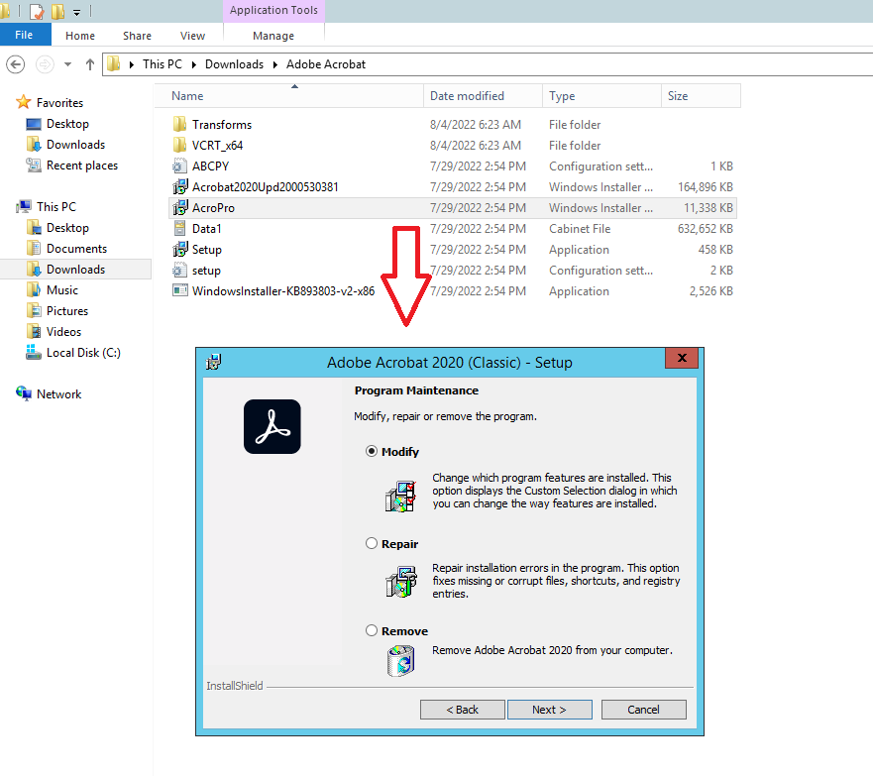Viewport: 873px width, 776px height.
Task: Open Downloads under This PC
Action: [x=75, y=270]
